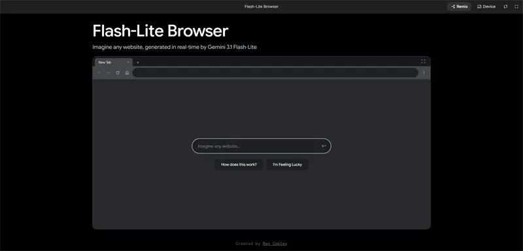
Task: Add a new browser tab
Action: click(x=138, y=62)
